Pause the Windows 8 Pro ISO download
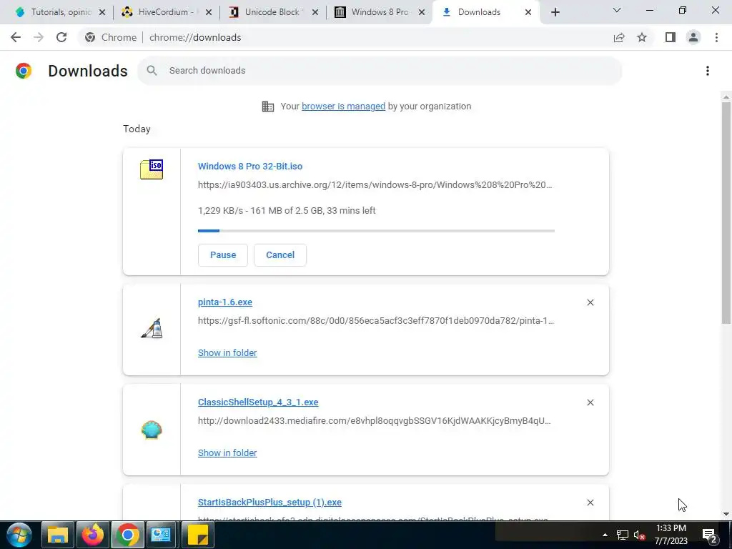732x549 pixels. pos(223,255)
